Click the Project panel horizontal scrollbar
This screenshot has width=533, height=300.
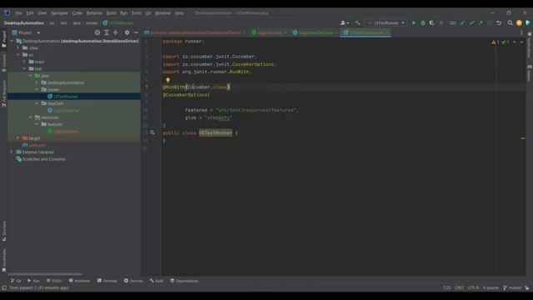45,274
